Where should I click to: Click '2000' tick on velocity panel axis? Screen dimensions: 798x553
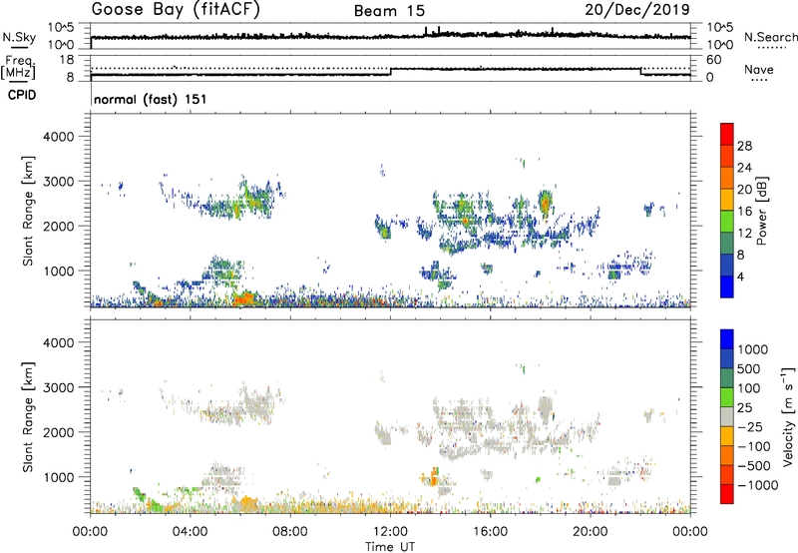(x=58, y=432)
